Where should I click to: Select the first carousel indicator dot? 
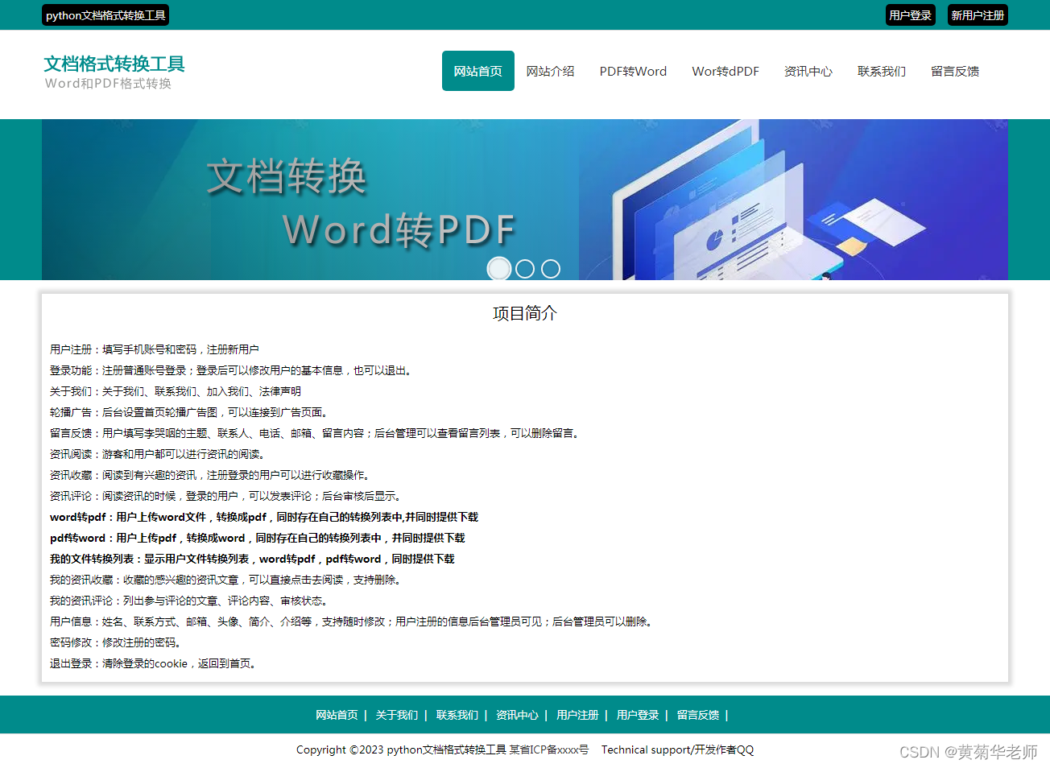click(x=498, y=268)
